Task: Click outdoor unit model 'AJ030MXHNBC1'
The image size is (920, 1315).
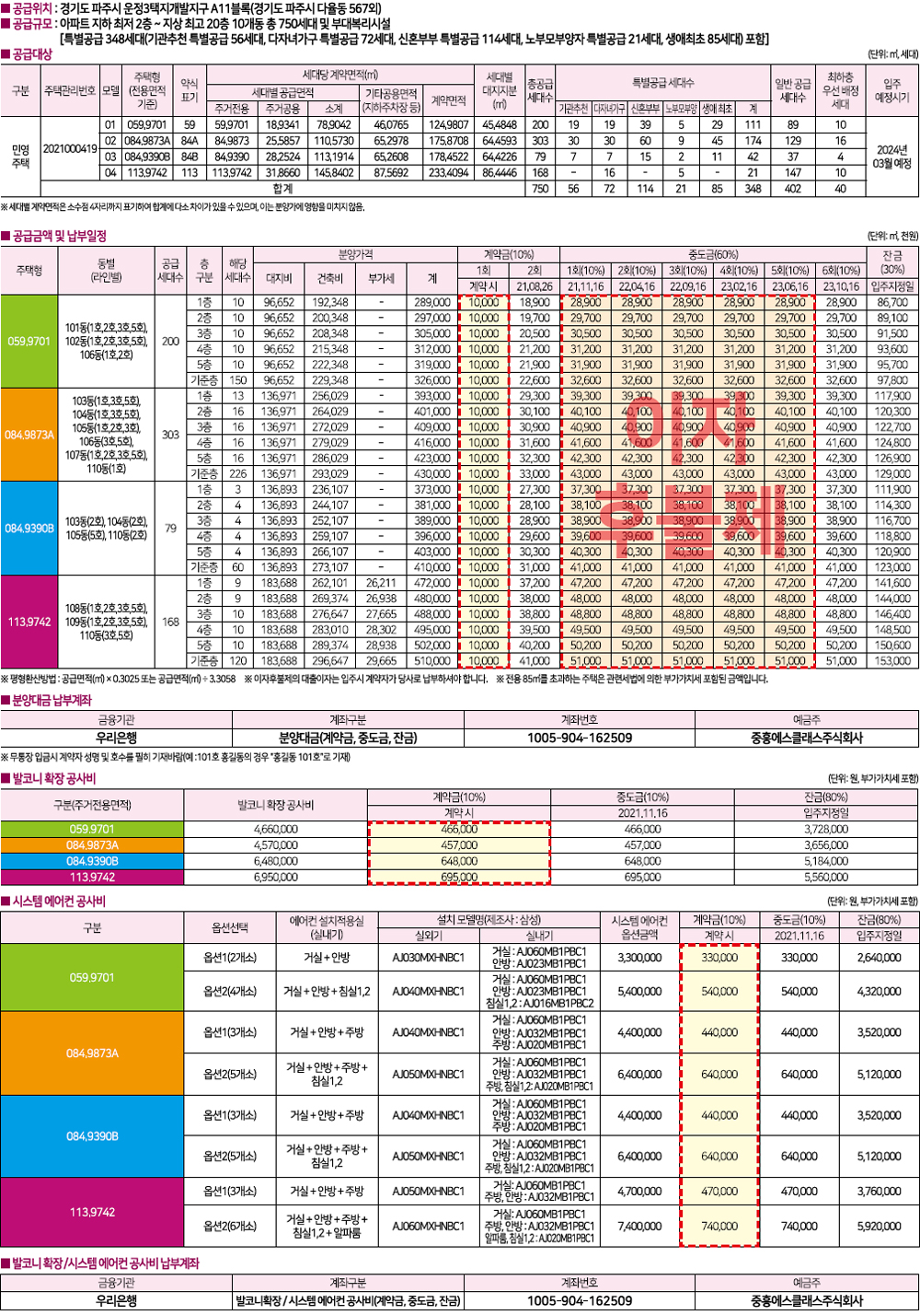Action: pos(429,958)
